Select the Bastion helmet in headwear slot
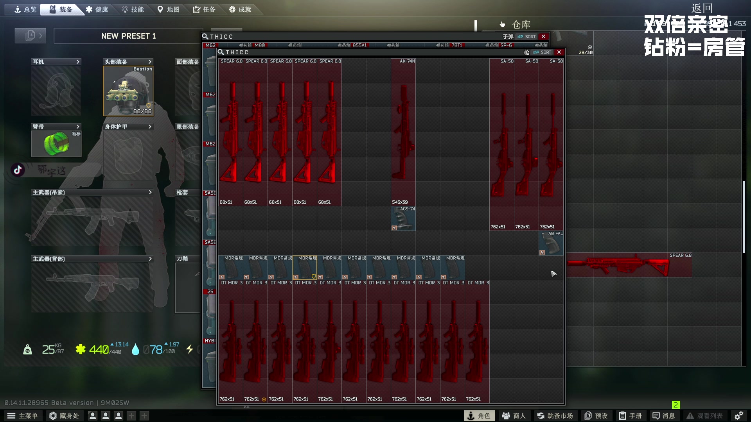This screenshot has width=751, height=422. 128,91
